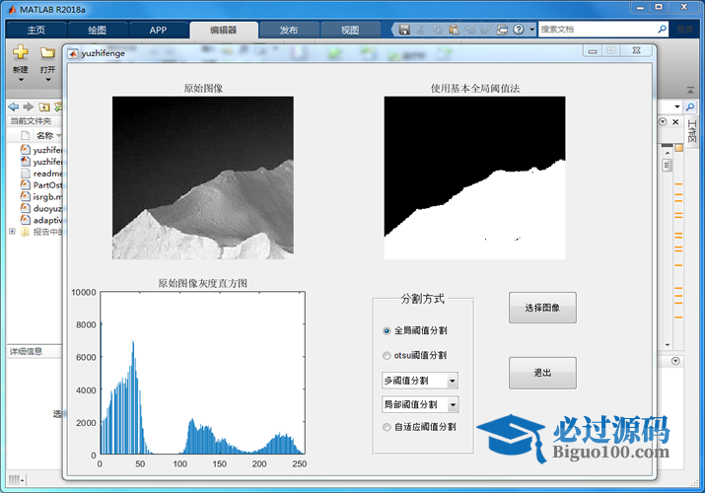Switch to the 发布 ribbon tab
705x493 pixels.
(x=289, y=31)
